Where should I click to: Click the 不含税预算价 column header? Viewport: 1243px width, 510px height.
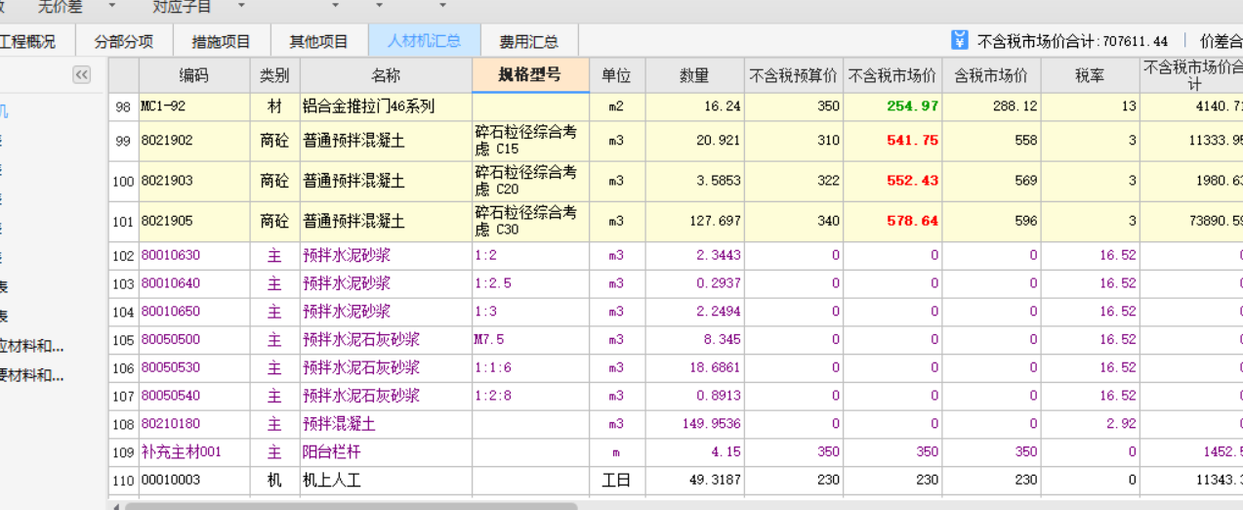point(794,75)
